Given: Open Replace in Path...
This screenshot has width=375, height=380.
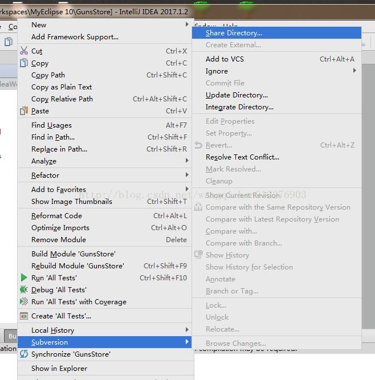Looking at the screenshot, I should [104, 149].
